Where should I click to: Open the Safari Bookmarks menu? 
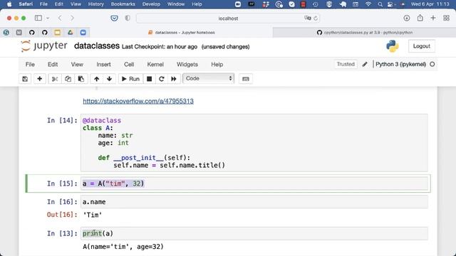pos(123,4)
